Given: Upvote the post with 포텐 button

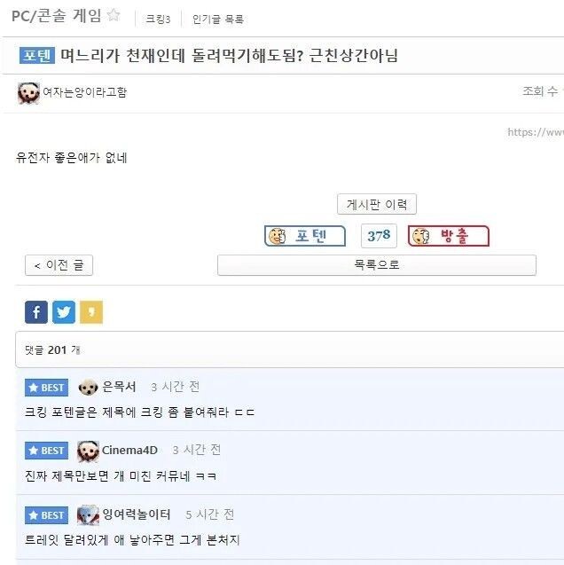Looking at the screenshot, I should (x=305, y=236).
